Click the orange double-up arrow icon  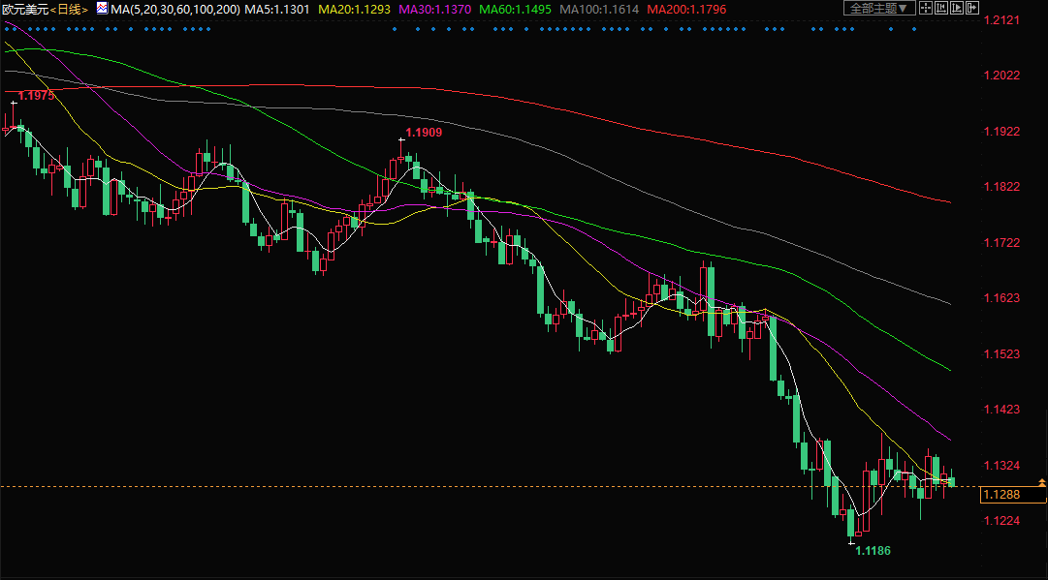click(x=1041, y=481)
